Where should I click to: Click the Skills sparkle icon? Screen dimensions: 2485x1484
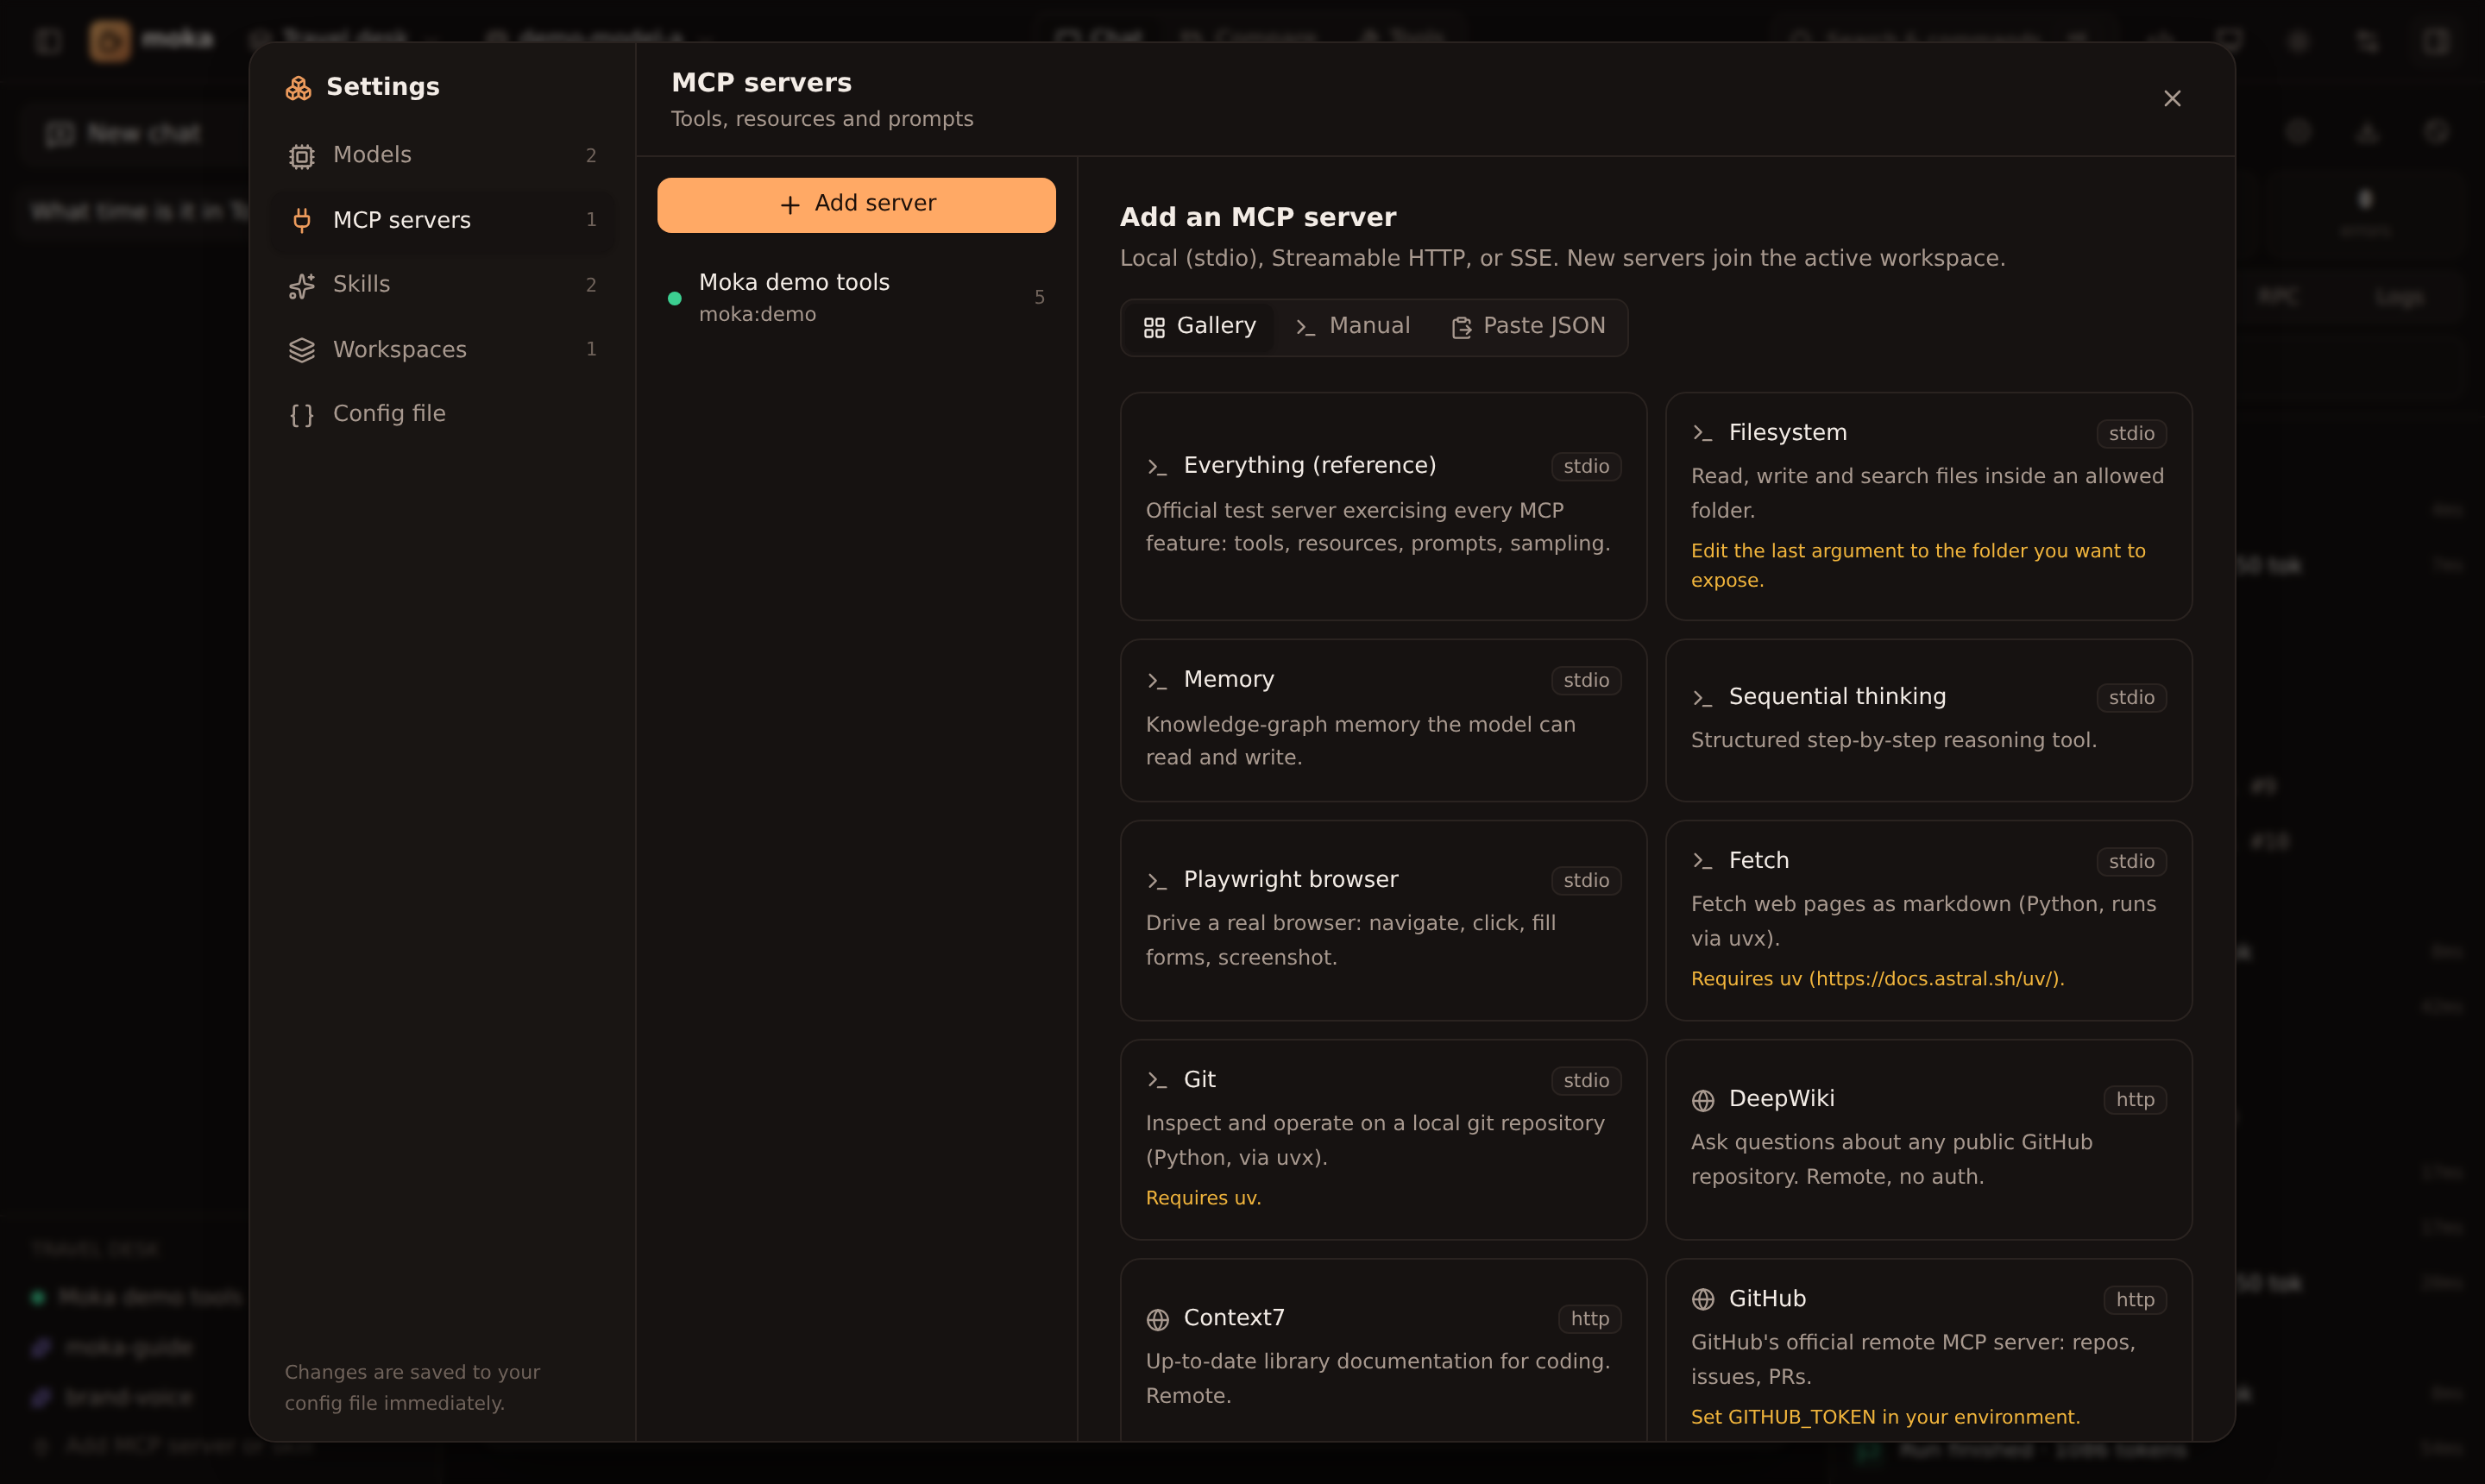pos(301,286)
